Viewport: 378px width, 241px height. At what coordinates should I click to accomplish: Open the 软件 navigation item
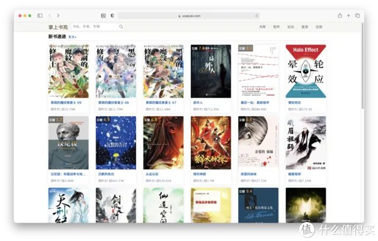[x=277, y=26]
